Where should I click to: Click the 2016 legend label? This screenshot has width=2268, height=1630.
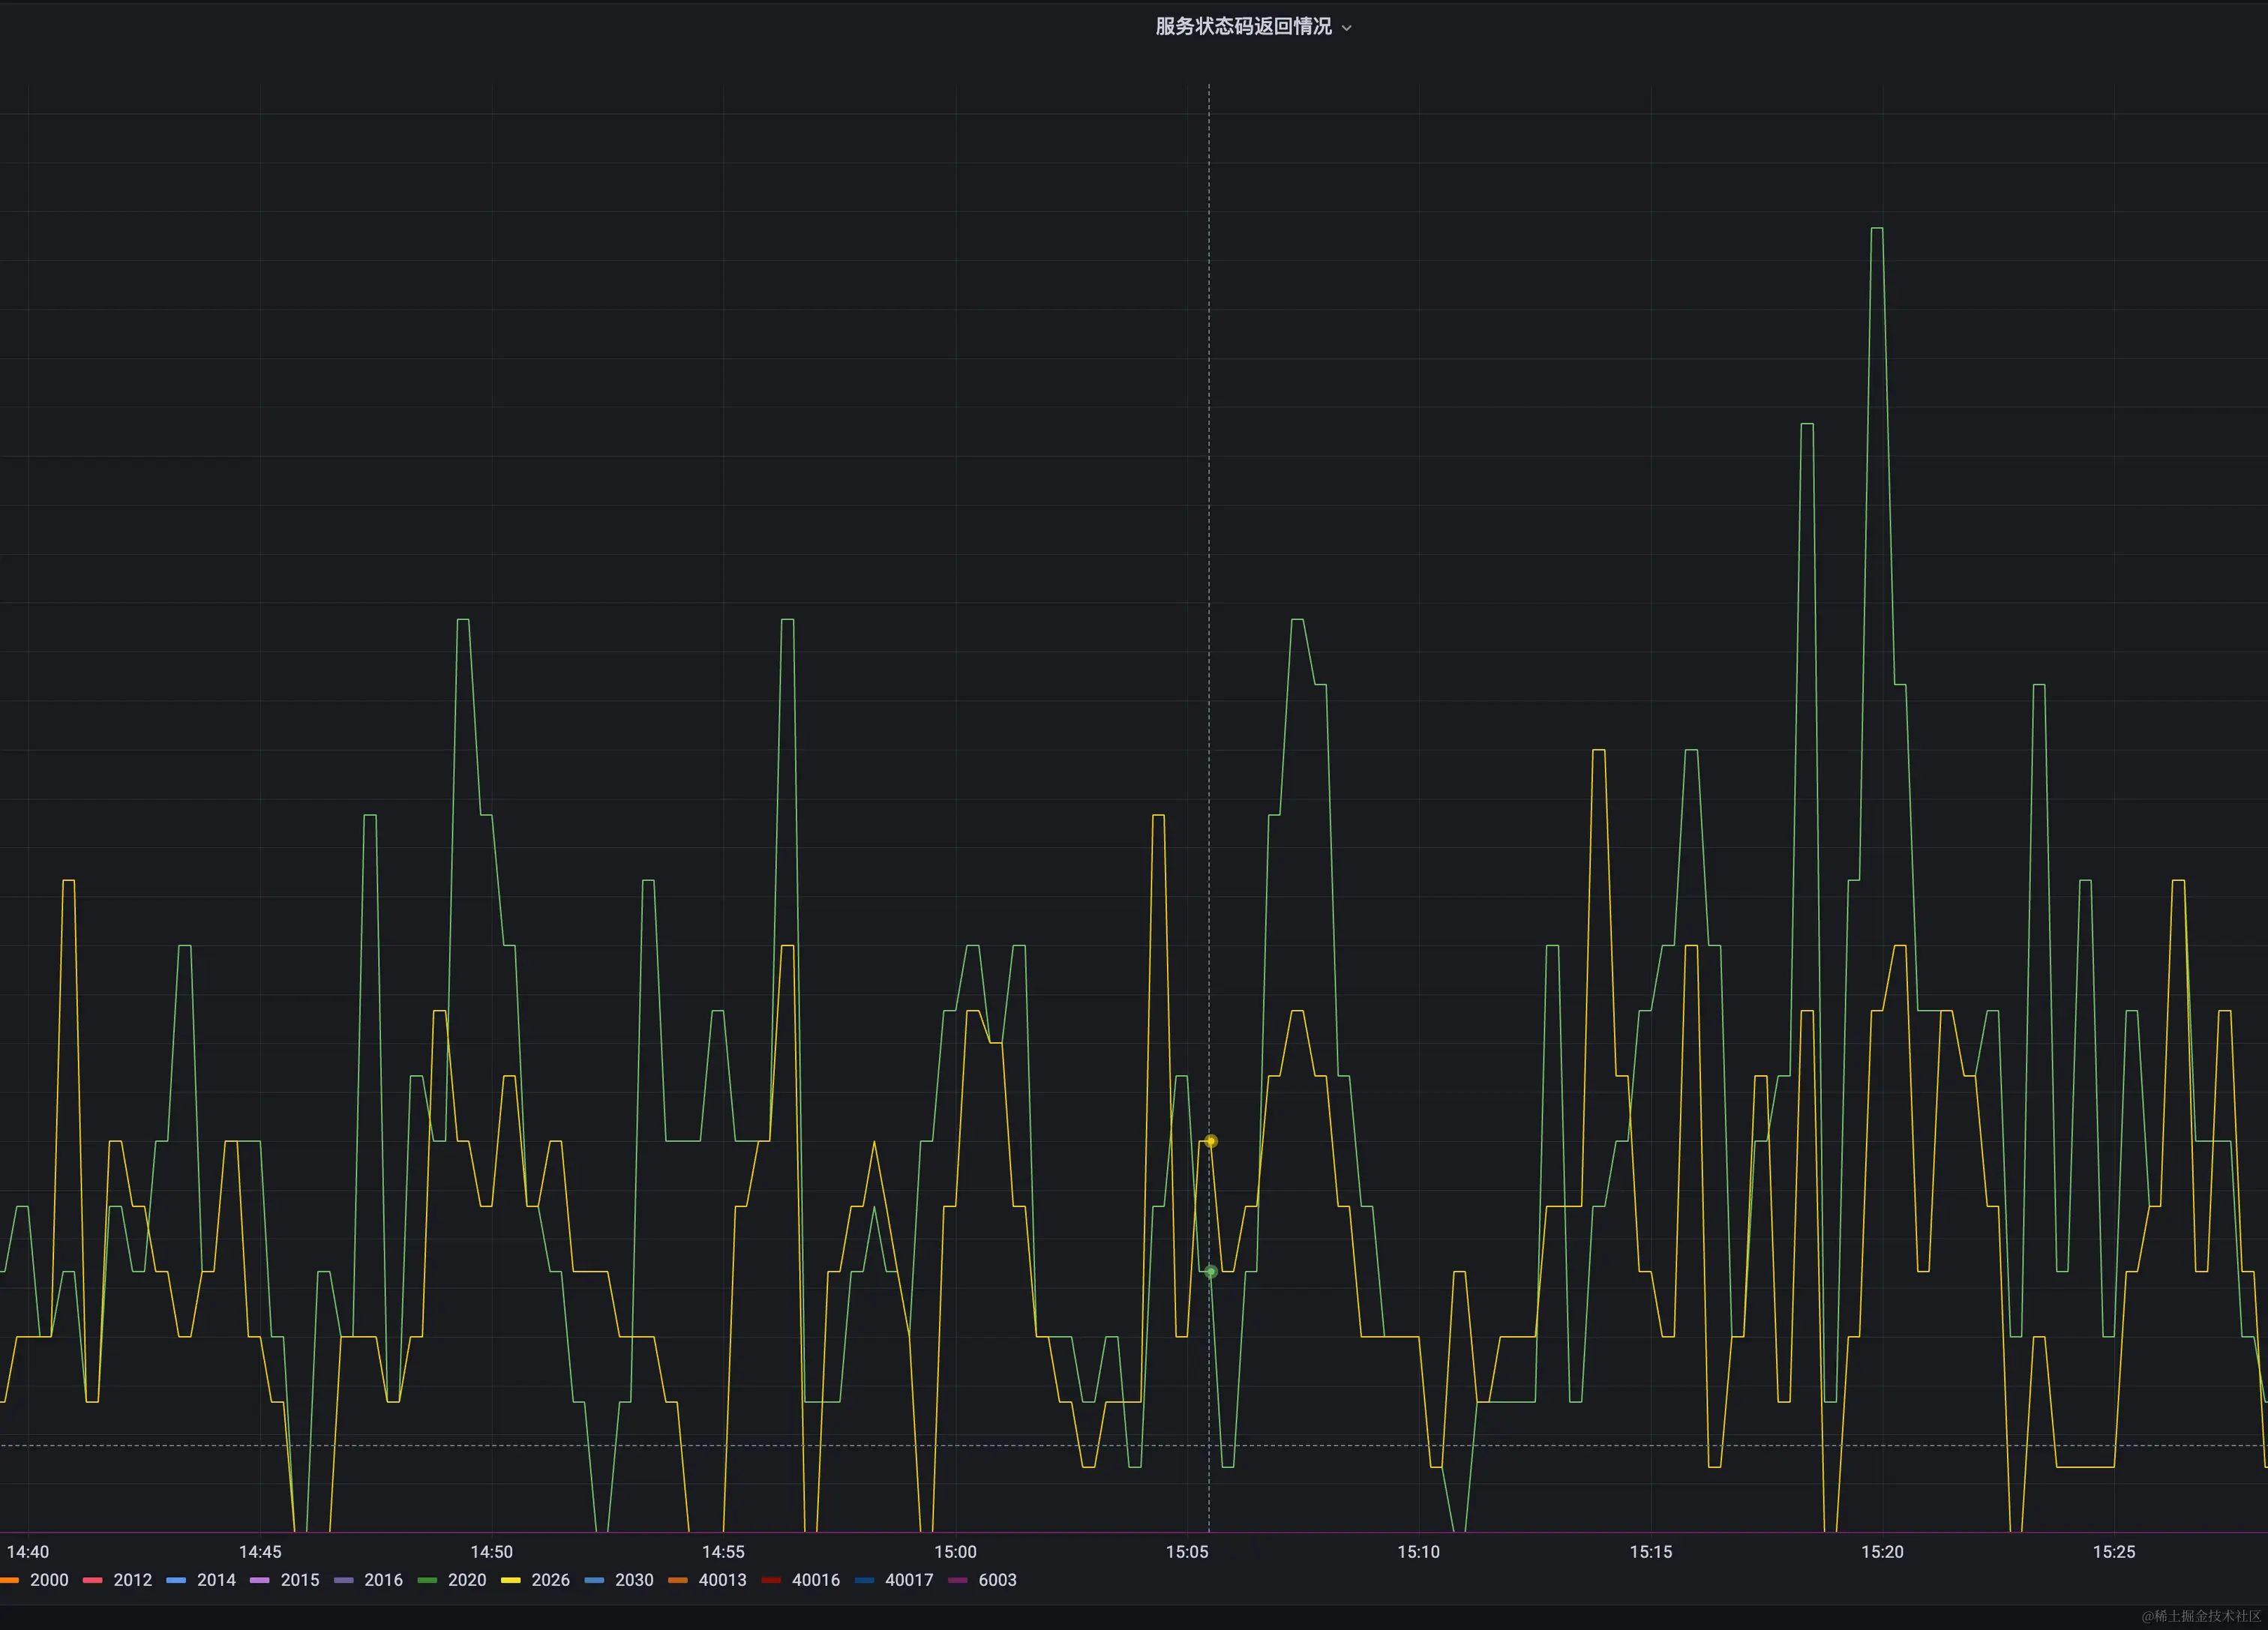pos(383,1580)
